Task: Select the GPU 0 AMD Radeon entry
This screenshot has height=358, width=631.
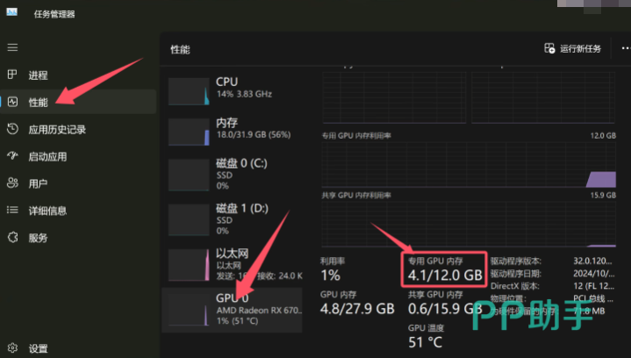Action: (232, 310)
